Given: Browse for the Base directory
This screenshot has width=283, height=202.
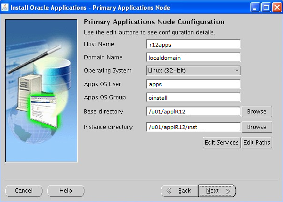Looking at the screenshot, I should coord(257,112).
